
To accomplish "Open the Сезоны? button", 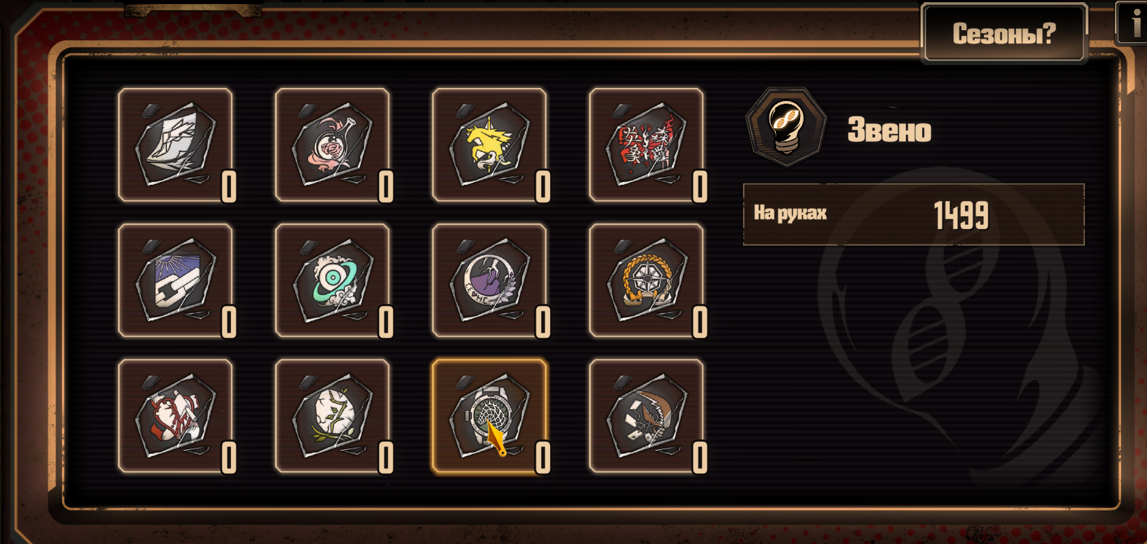I will coord(1004,33).
